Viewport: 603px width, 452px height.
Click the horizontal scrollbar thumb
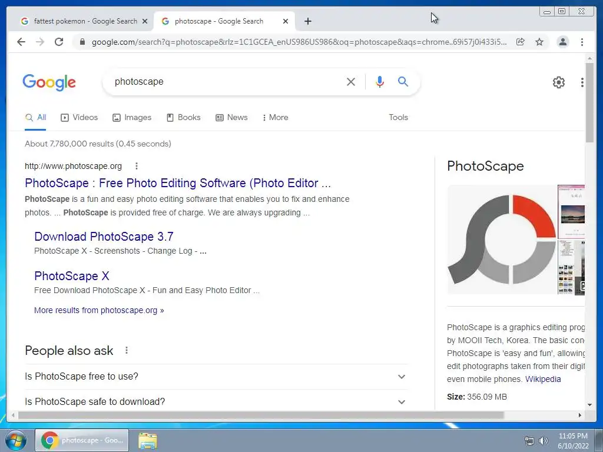click(261, 415)
